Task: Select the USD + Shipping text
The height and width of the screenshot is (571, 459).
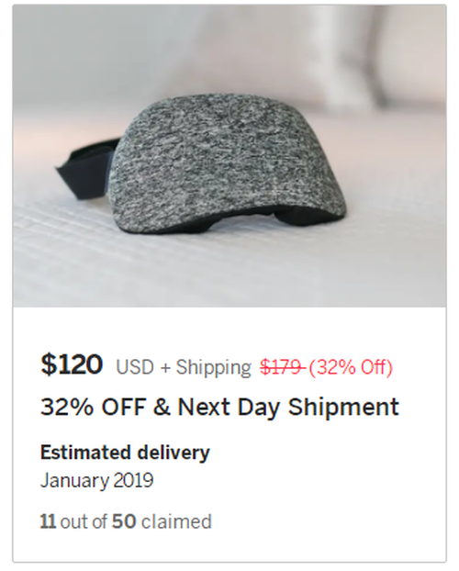Action: pos(184,367)
